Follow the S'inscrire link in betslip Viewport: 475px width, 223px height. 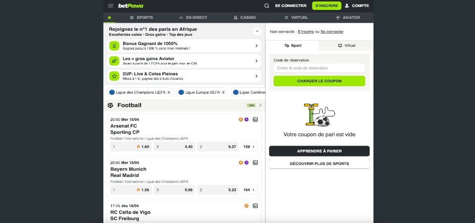[306, 32]
